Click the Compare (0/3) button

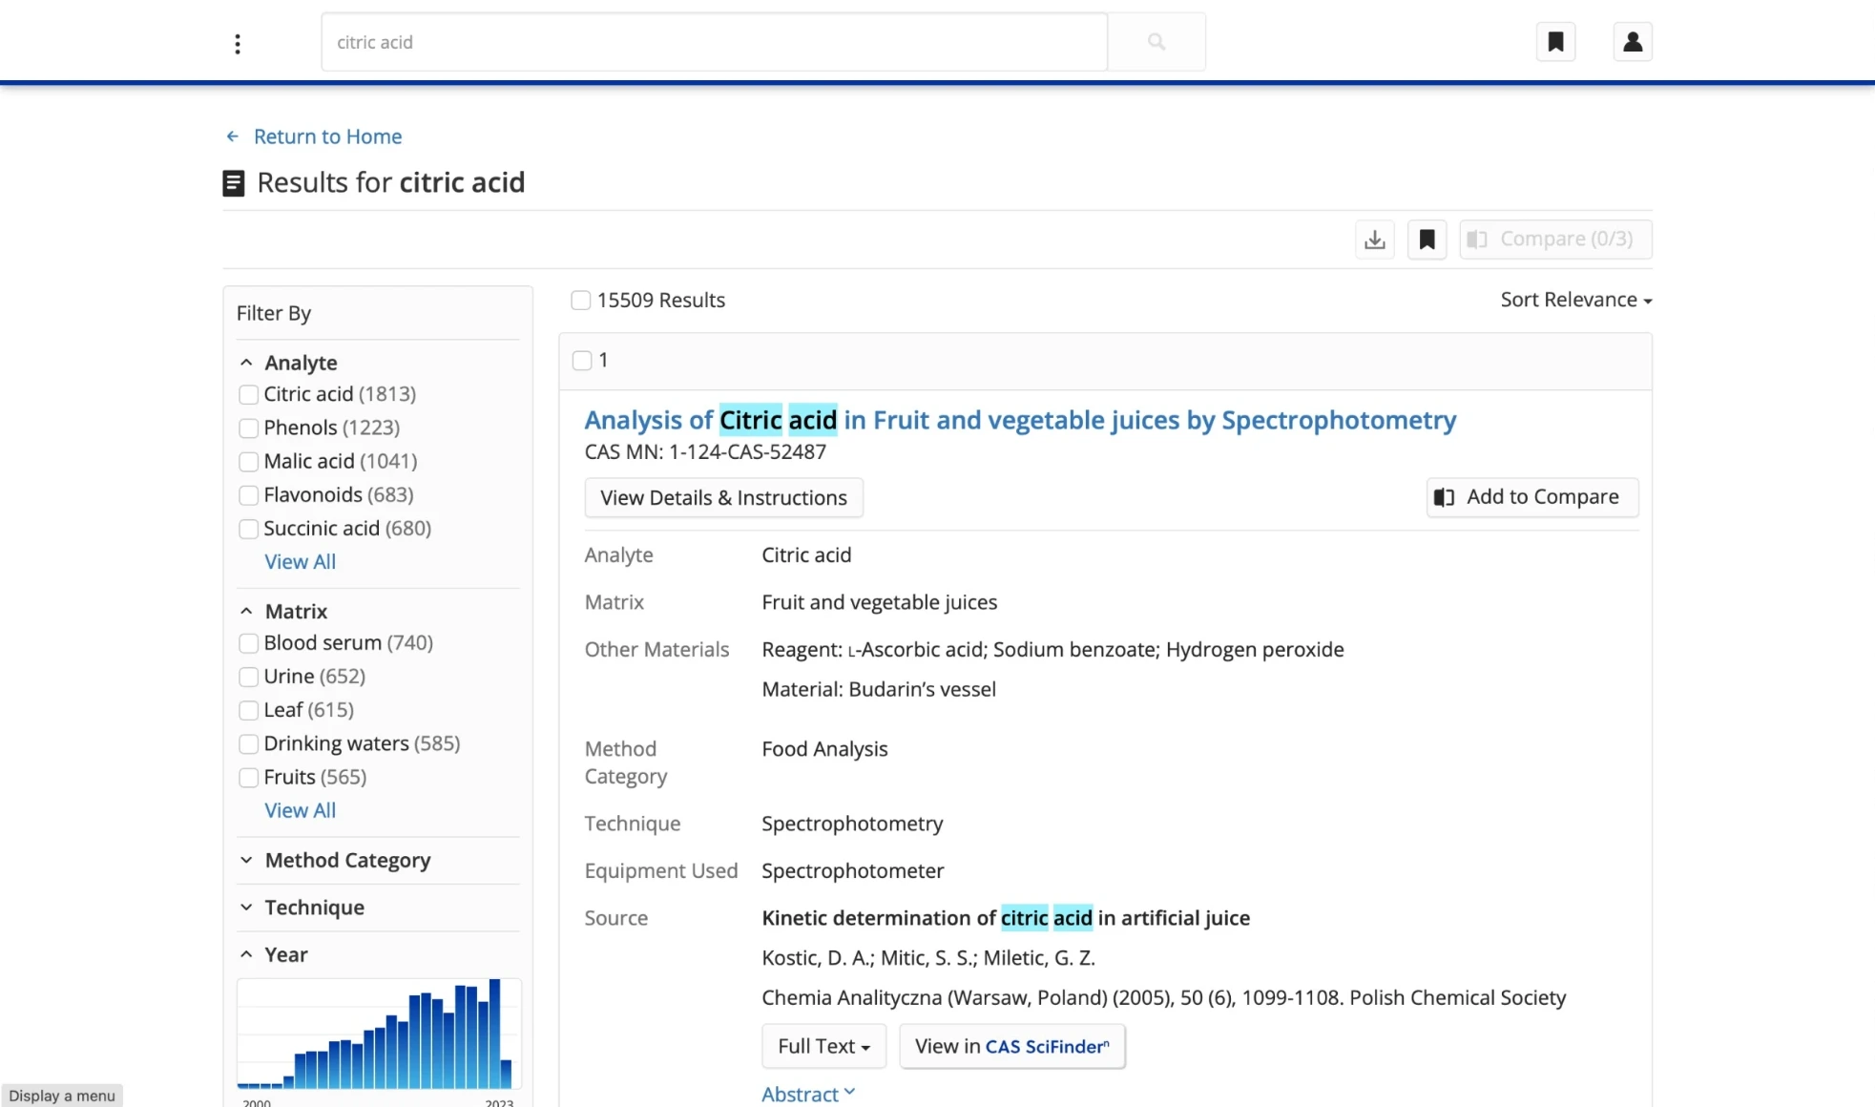pos(1555,240)
